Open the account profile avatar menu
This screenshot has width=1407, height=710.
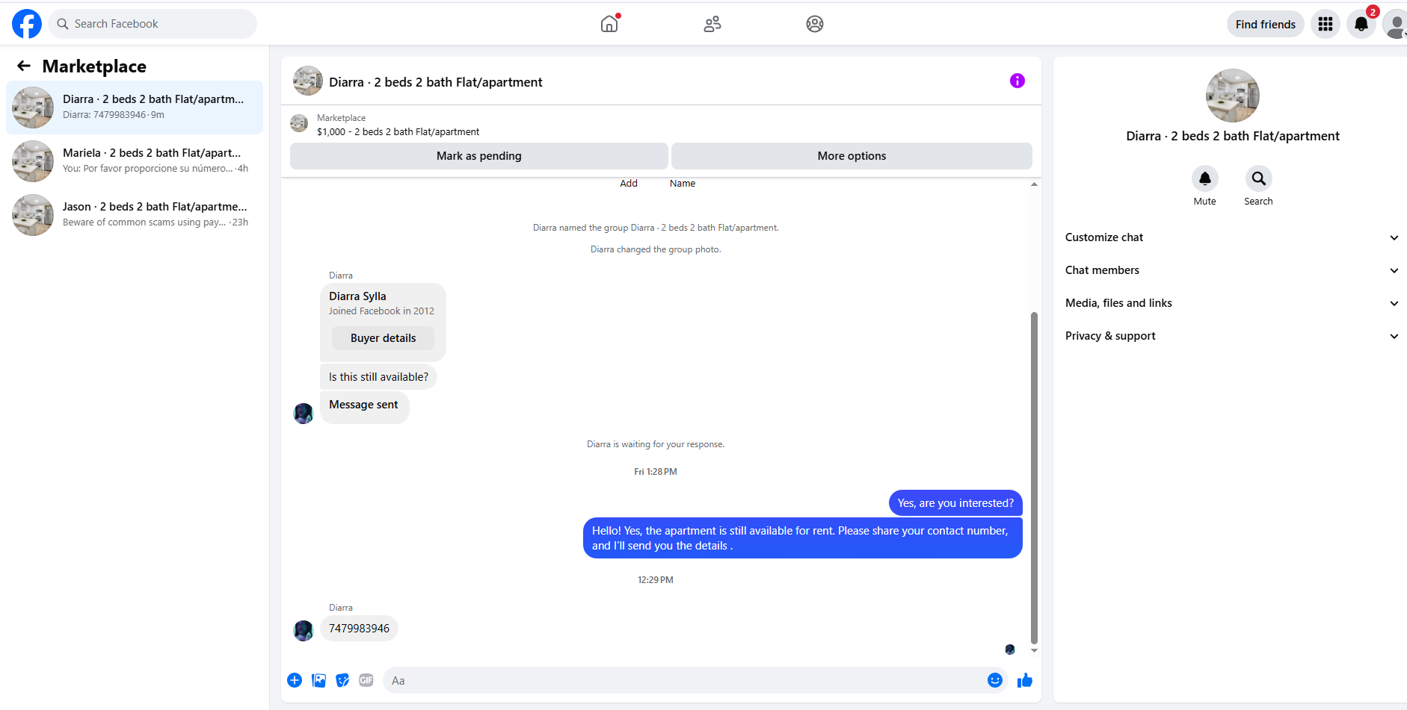[x=1395, y=24]
